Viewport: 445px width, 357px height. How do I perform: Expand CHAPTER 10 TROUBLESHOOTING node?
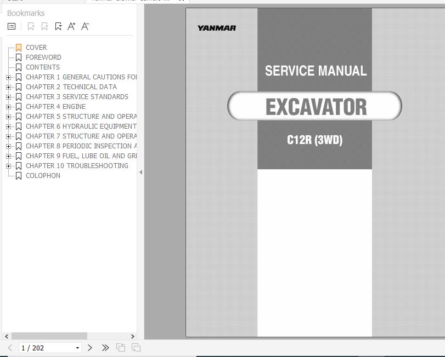(x=9, y=166)
